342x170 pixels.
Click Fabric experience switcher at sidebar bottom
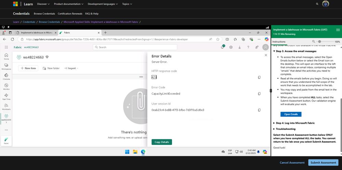pyautogui.click(x=6, y=141)
